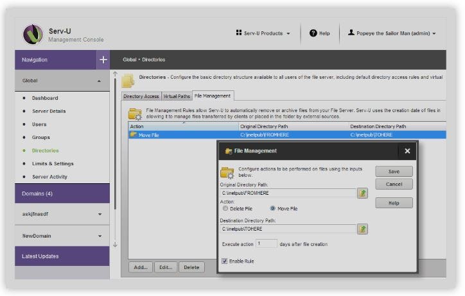Go to Groups in the navigation

tap(41, 137)
